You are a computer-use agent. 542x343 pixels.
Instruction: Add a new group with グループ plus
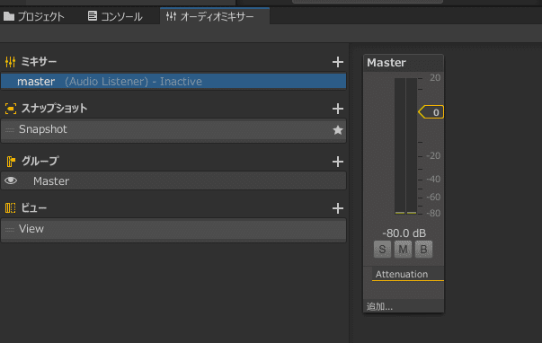click(338, 162)
